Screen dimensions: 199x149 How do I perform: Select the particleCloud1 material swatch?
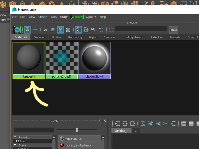(62, 60)
